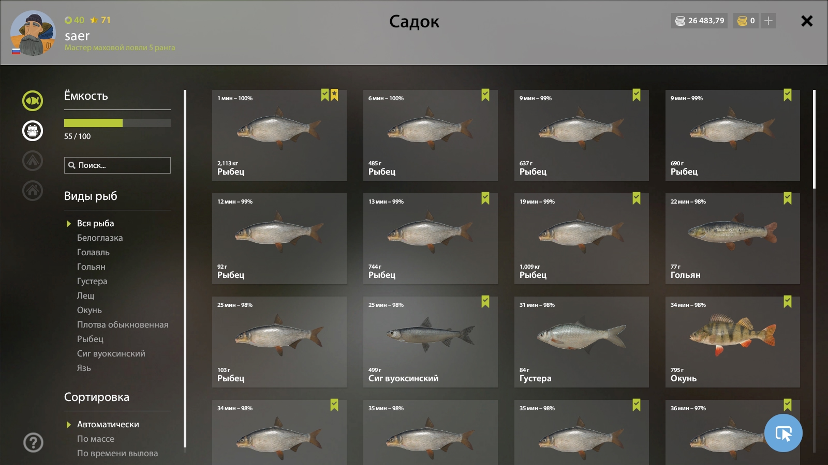
Task: Open the fish keepnet sidebar icon
Action: 33,101
